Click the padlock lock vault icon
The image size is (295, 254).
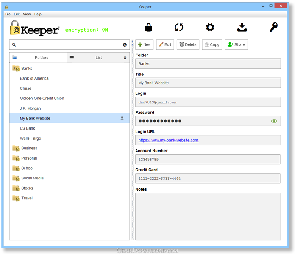click(148, 28)
